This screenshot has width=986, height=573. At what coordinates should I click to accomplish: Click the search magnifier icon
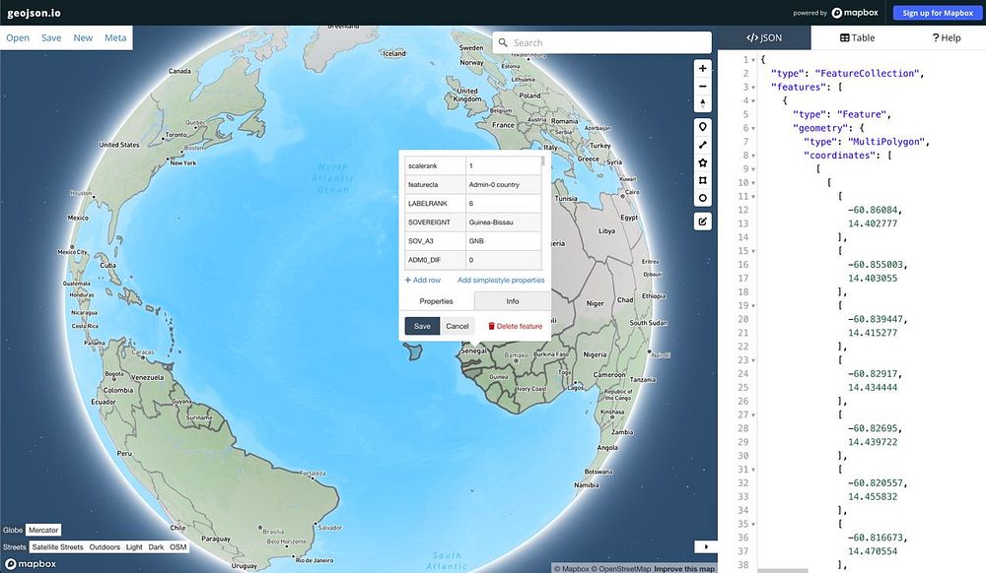coord(503,42)
